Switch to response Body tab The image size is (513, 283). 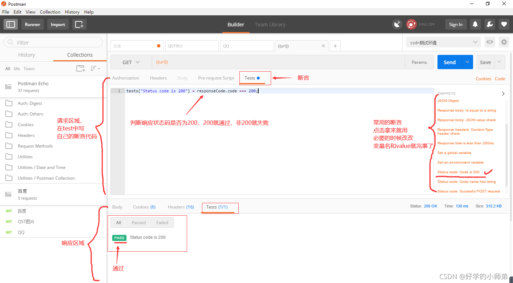(x=117, y=207)
